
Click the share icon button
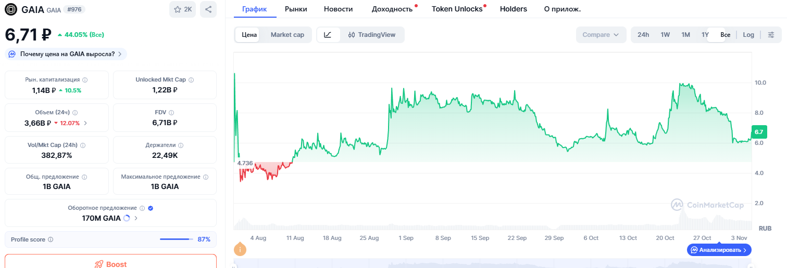[x=208, y=9]
